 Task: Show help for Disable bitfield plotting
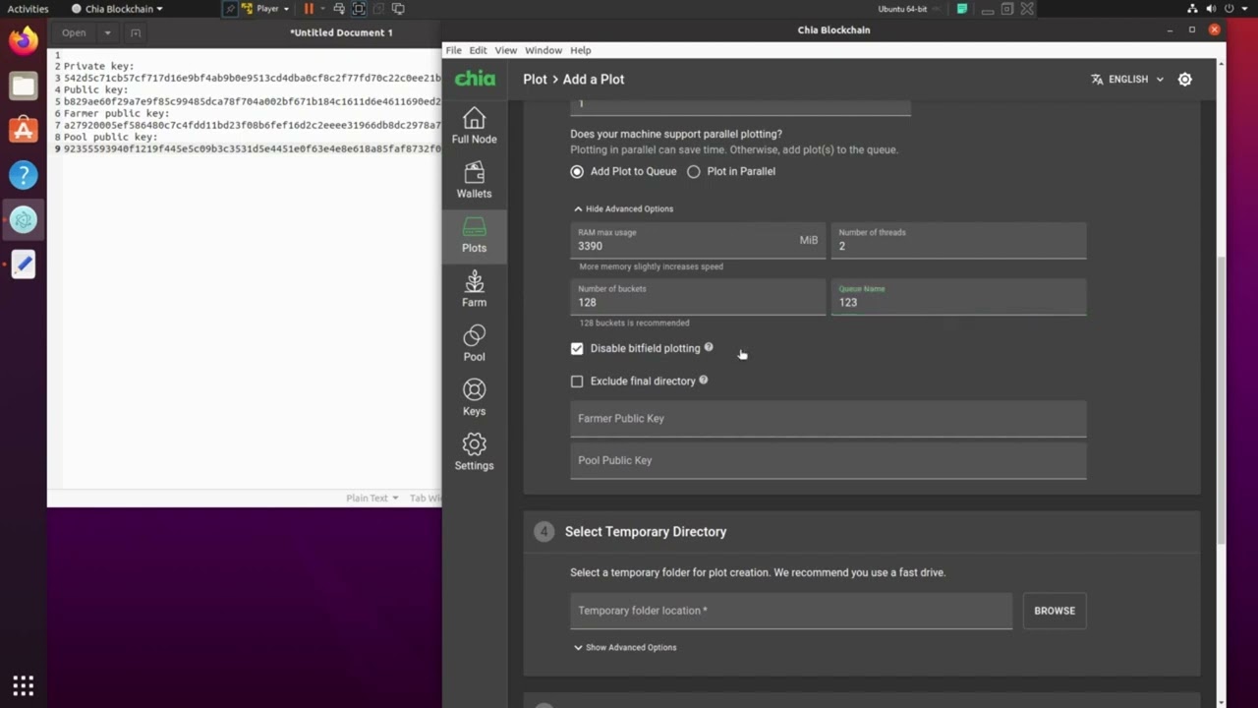coord(709,347)
